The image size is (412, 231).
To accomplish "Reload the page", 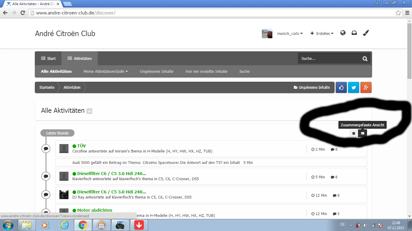I will coord(23,13).
